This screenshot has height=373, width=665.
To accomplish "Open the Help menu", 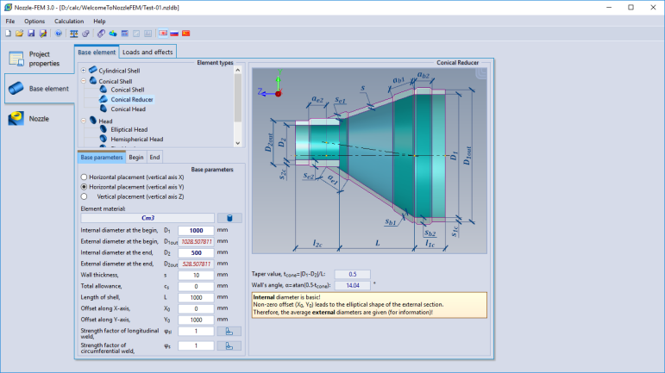I will 99,22.
